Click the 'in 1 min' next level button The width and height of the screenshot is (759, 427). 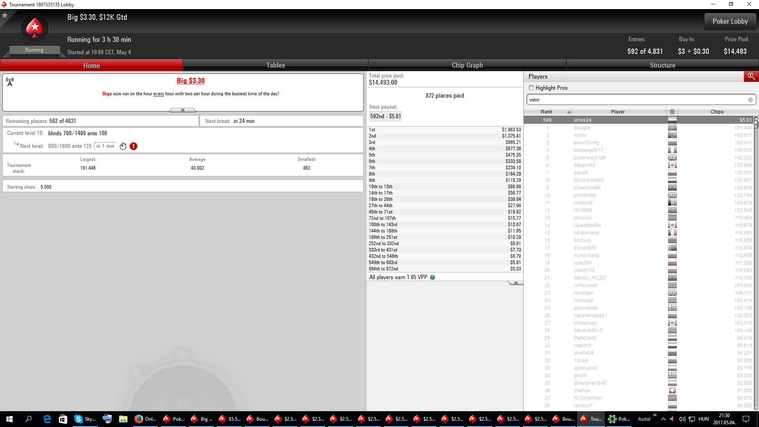pos(105,146)
